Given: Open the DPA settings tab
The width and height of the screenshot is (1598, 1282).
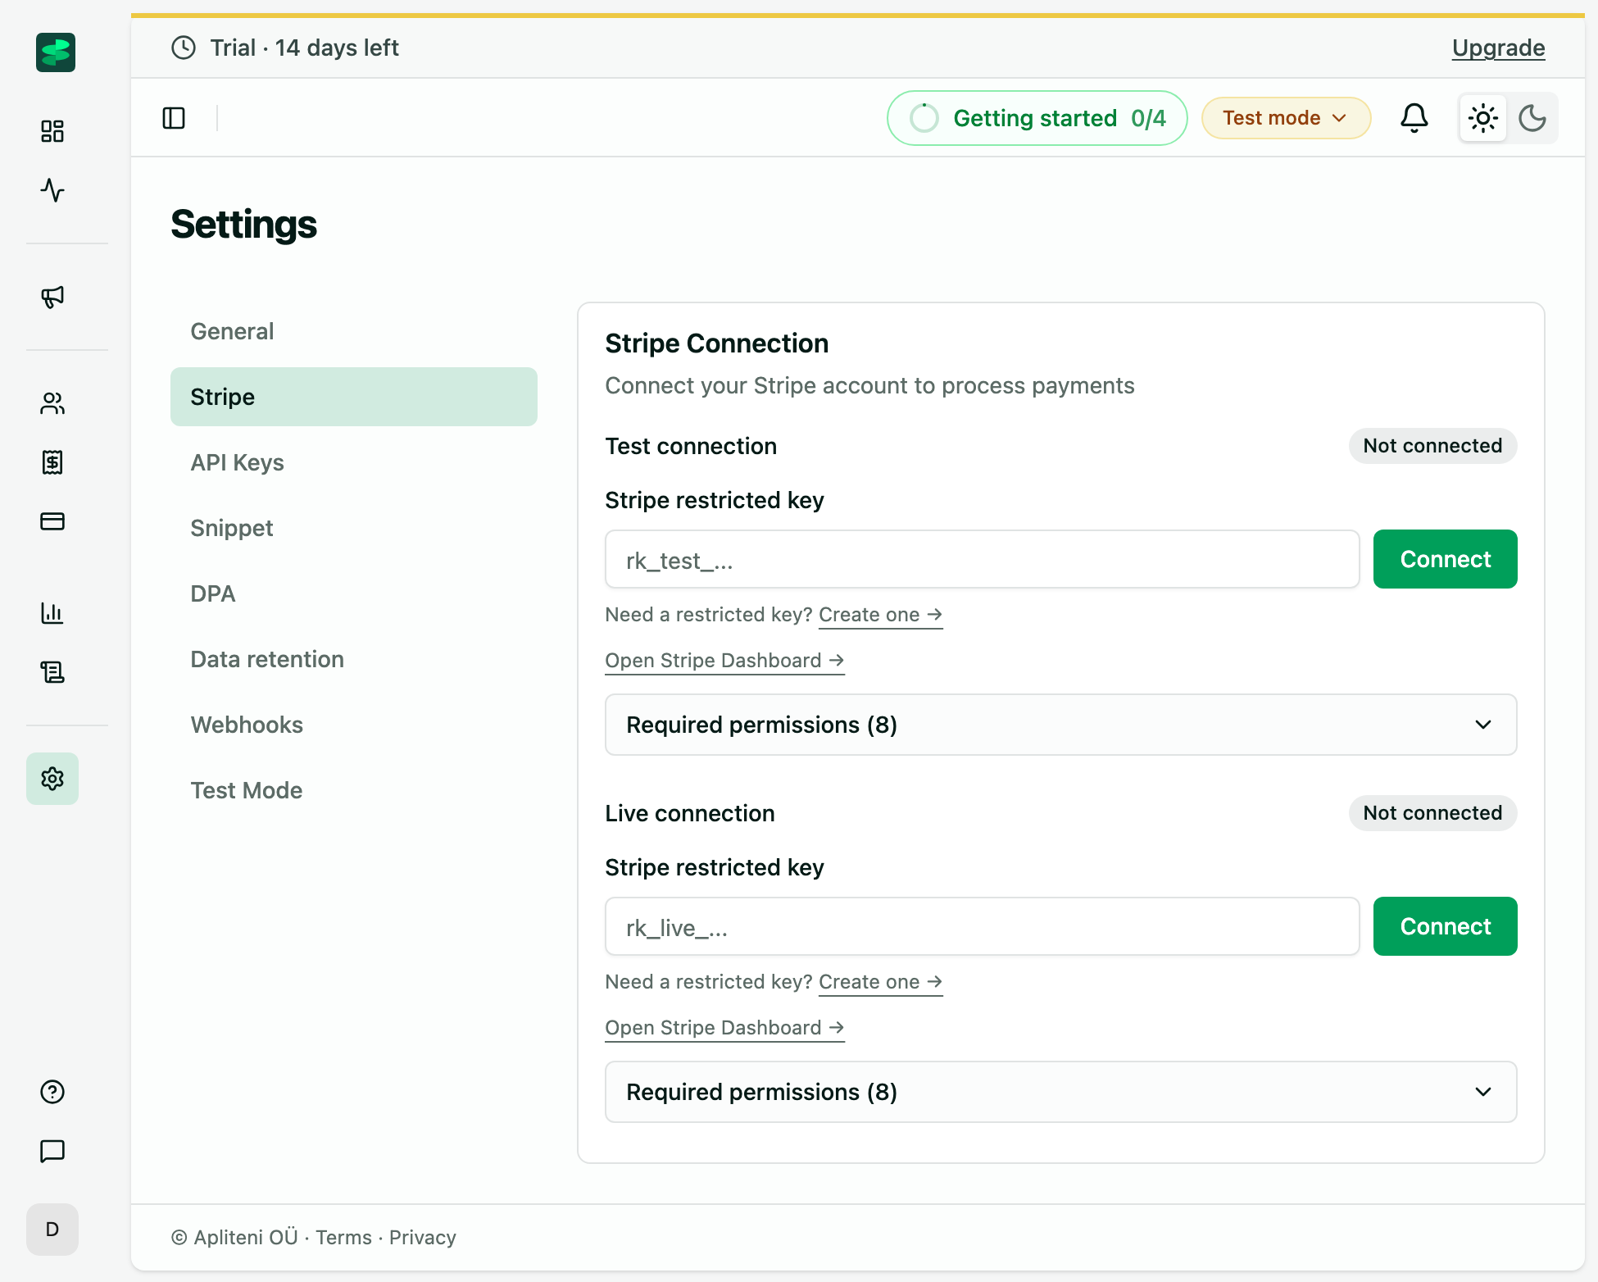Looking at the screenshot, I should point(354,593).
